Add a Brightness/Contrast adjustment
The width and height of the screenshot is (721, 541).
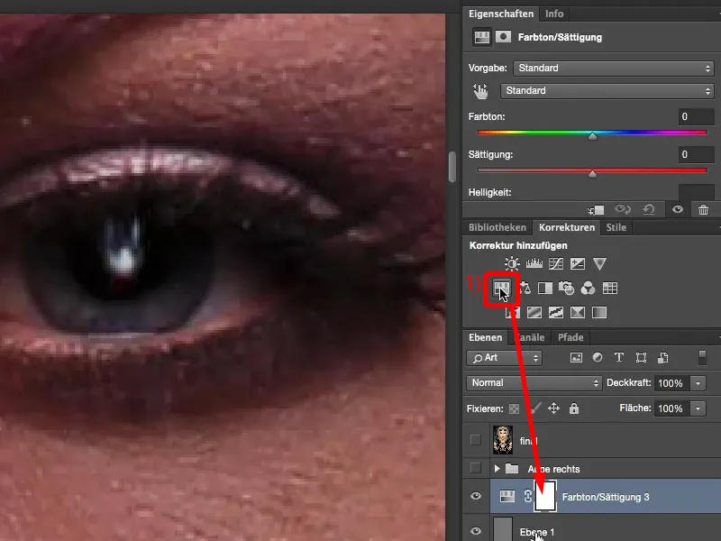(x=512, y=263)
